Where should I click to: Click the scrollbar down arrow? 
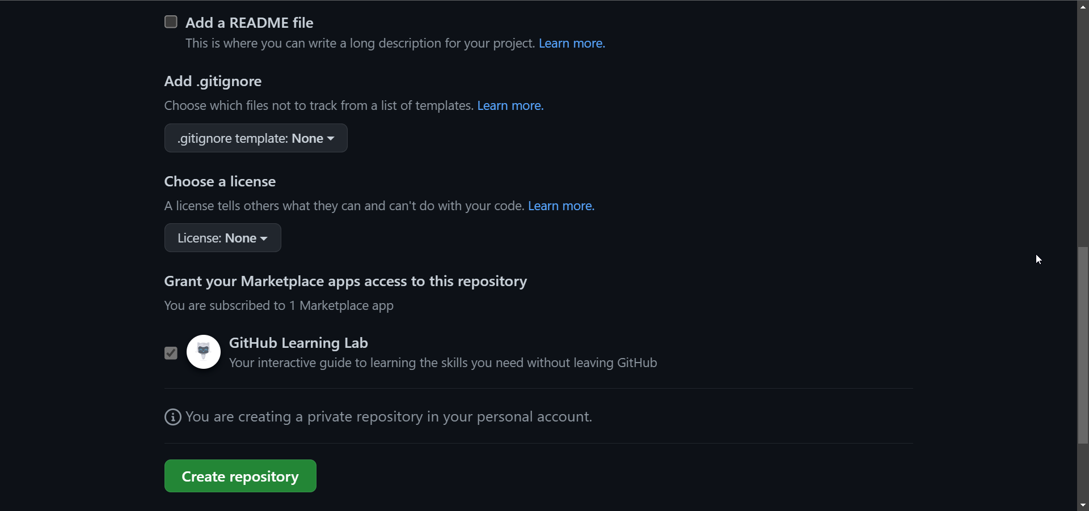[1083, 505]
